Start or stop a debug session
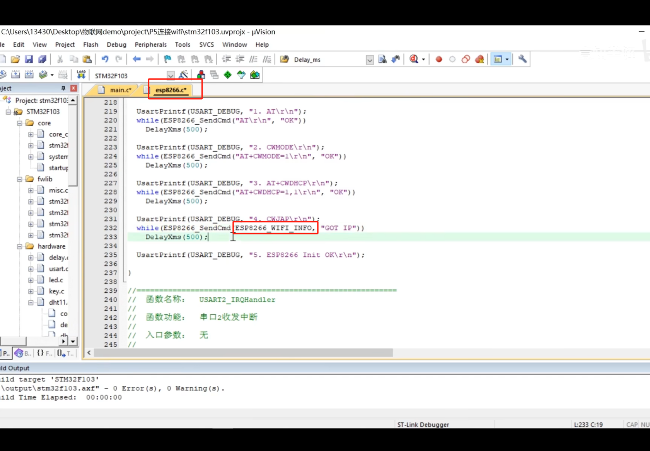 point(414,59)
